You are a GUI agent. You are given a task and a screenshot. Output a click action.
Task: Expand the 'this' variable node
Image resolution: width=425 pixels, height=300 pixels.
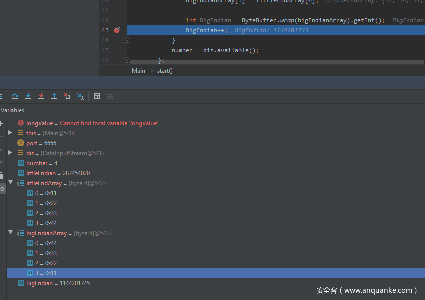click(10, 133)
